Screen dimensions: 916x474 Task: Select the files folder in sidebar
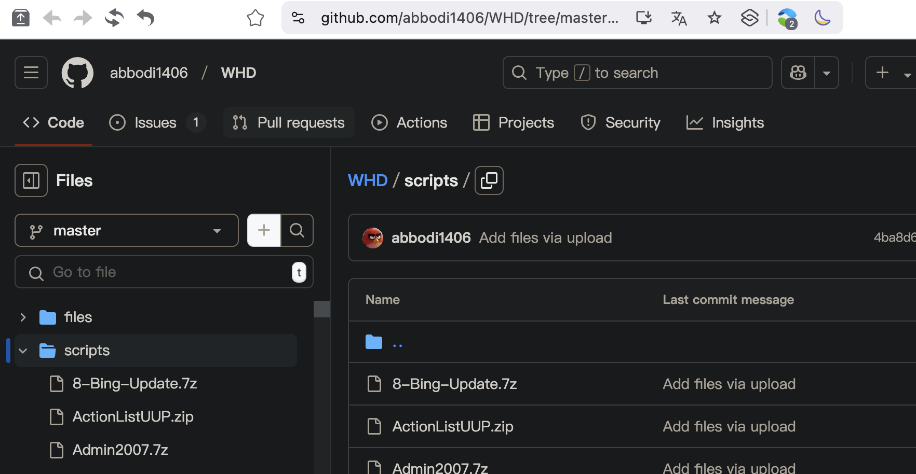point(78,317)
